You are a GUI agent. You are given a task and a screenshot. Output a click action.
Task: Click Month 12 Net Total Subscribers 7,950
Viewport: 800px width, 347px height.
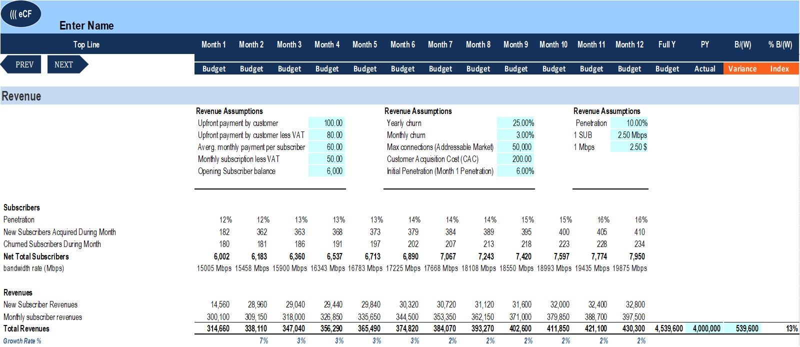point(637,256)
